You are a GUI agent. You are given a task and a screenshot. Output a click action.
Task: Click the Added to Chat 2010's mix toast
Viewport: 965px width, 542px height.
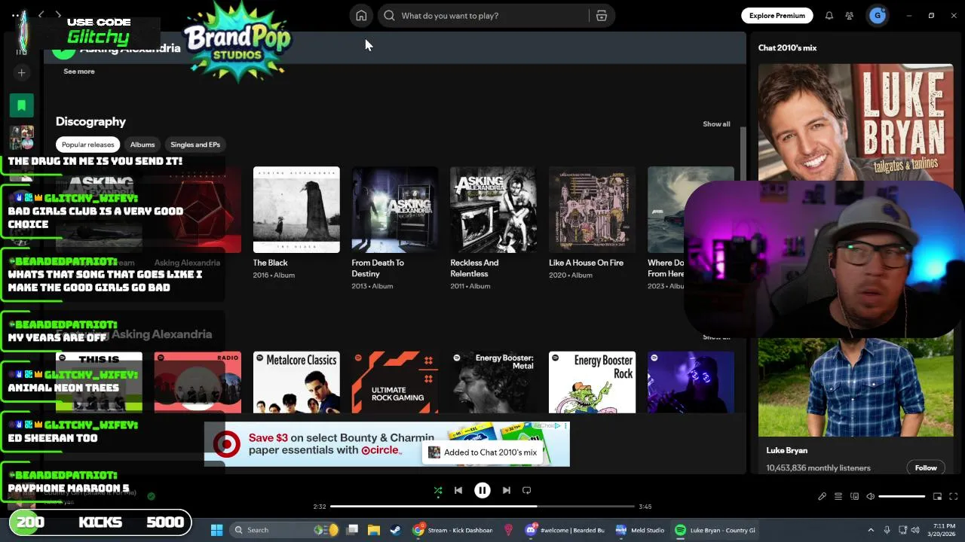click(x=483, y=452)
